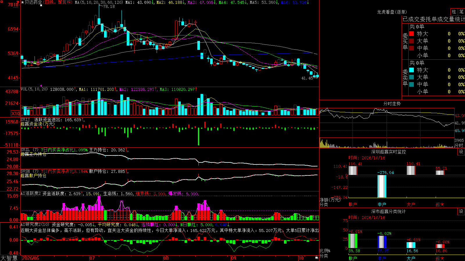Click the magenta triangle marker above VOL panel
465x261 pixels.
[x=41, y=86]
